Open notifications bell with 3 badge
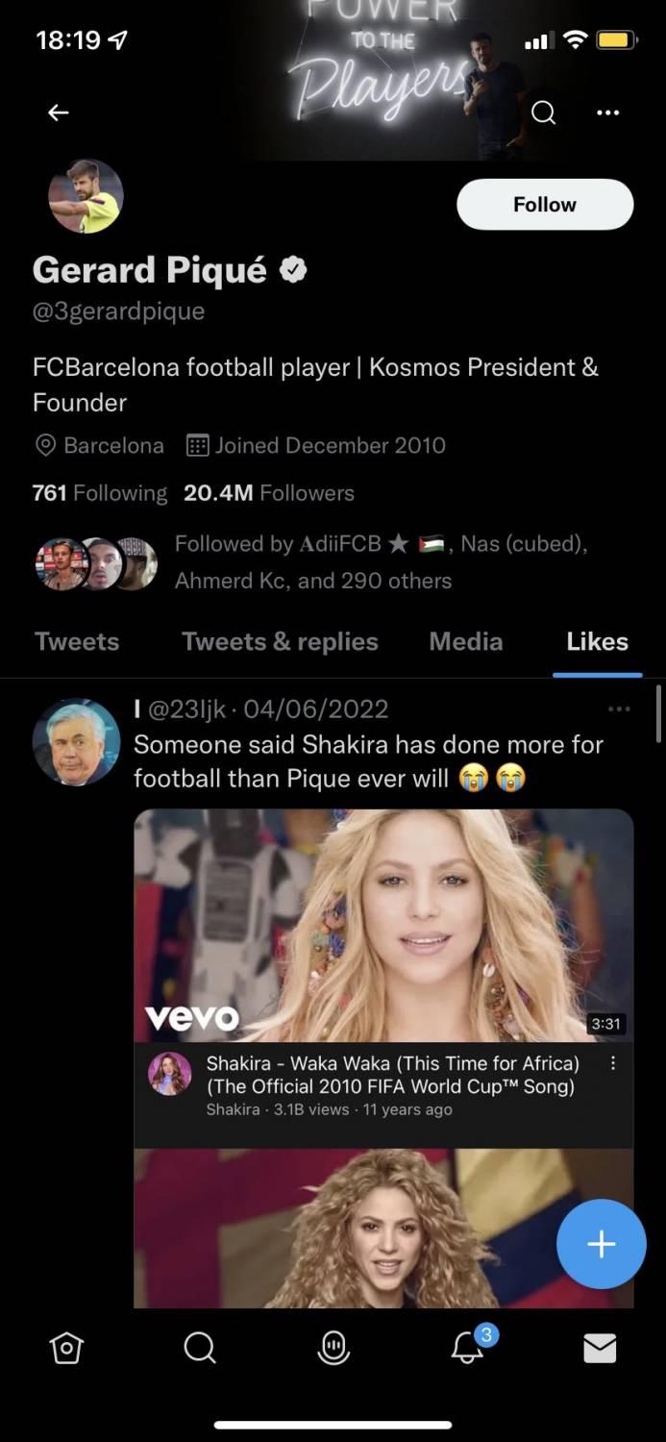Image resolution: width=666 pixels, height=1442 pixels. coord(468,1348)
